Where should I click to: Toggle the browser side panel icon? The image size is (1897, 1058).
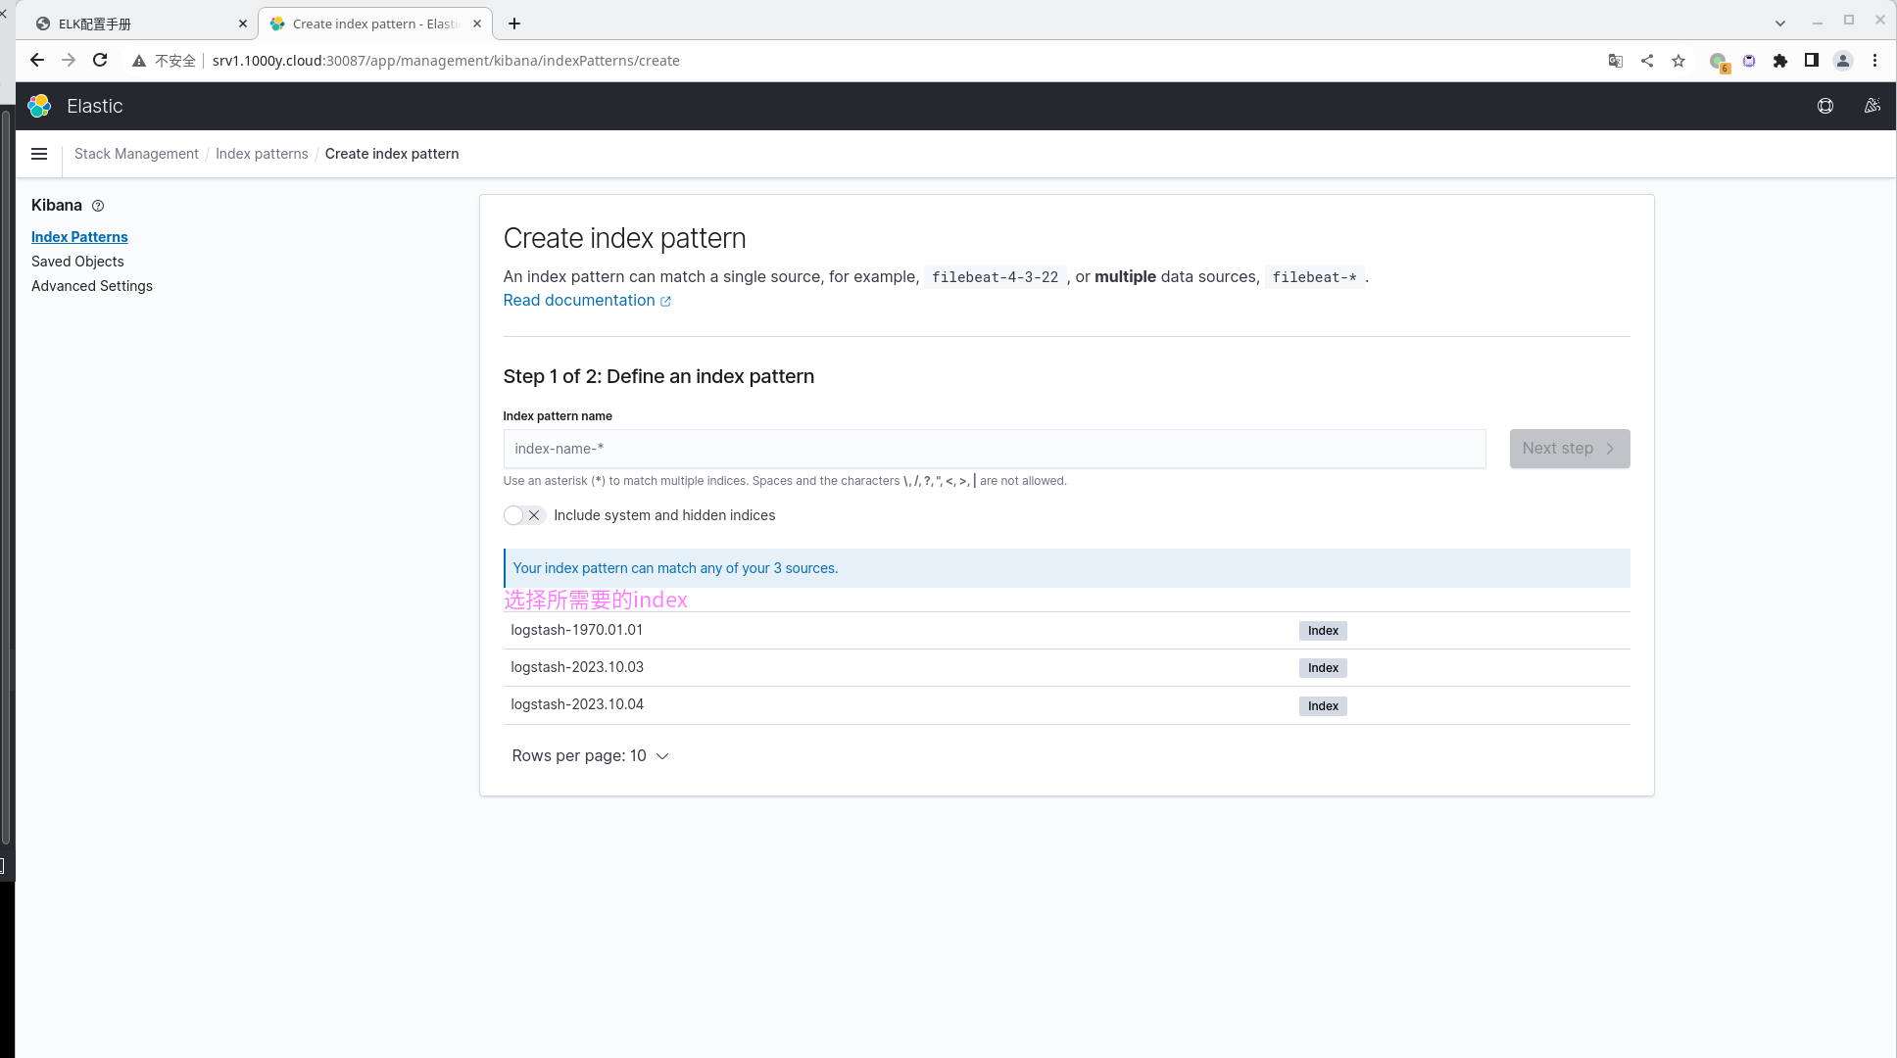(1812, 61)
